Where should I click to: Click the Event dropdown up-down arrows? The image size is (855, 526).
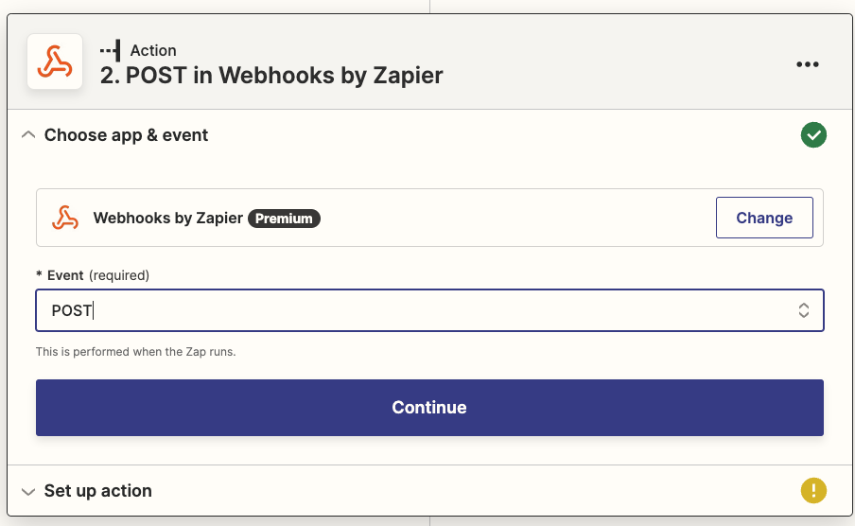[x=803, y=310]
